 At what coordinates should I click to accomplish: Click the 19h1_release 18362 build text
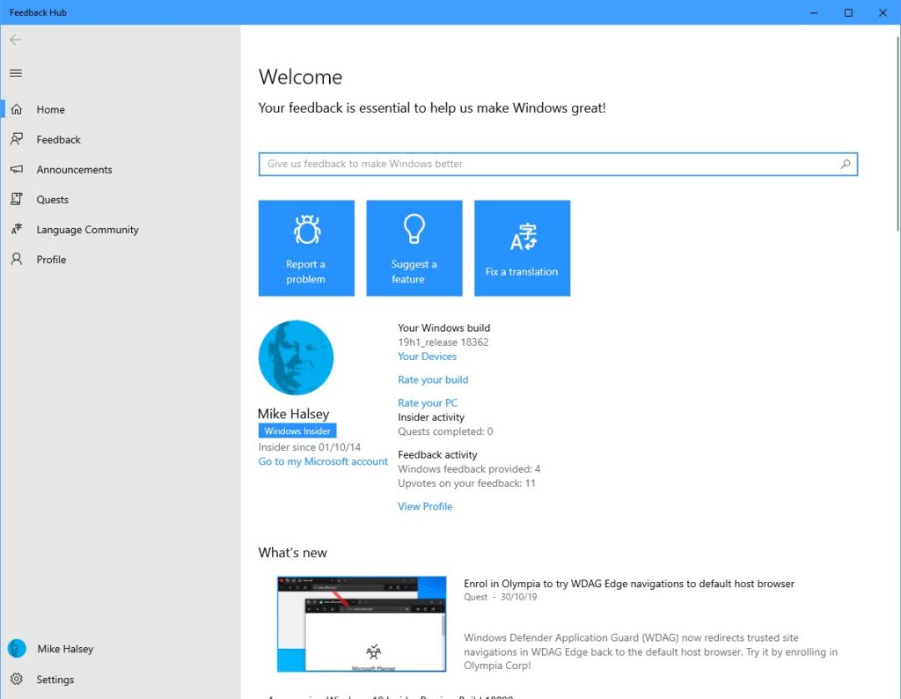tap(443, 342)
